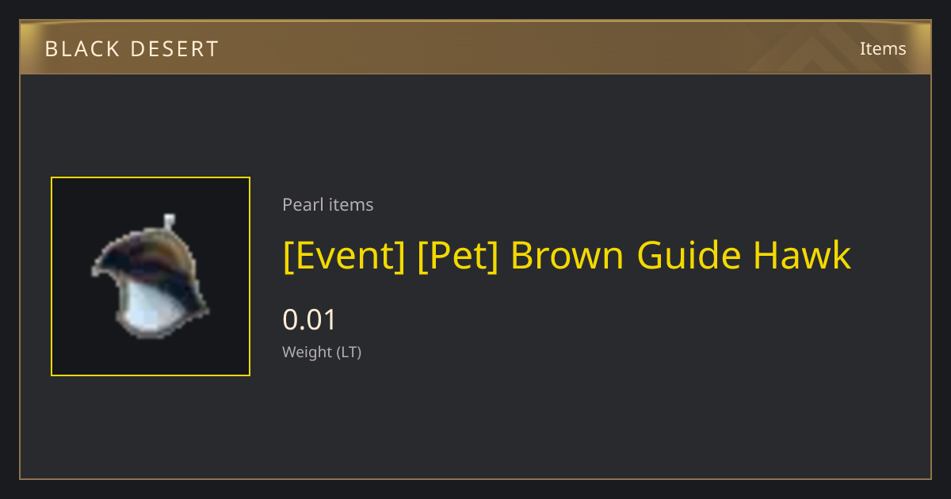The height and width of the screenshot is (499, 951).
Task: Select the yellow frame around item image
Action: [x=151, y=276]
